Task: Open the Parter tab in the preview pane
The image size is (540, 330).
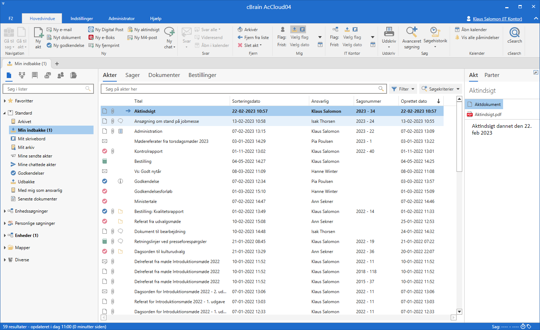Action: coord(492,75)
